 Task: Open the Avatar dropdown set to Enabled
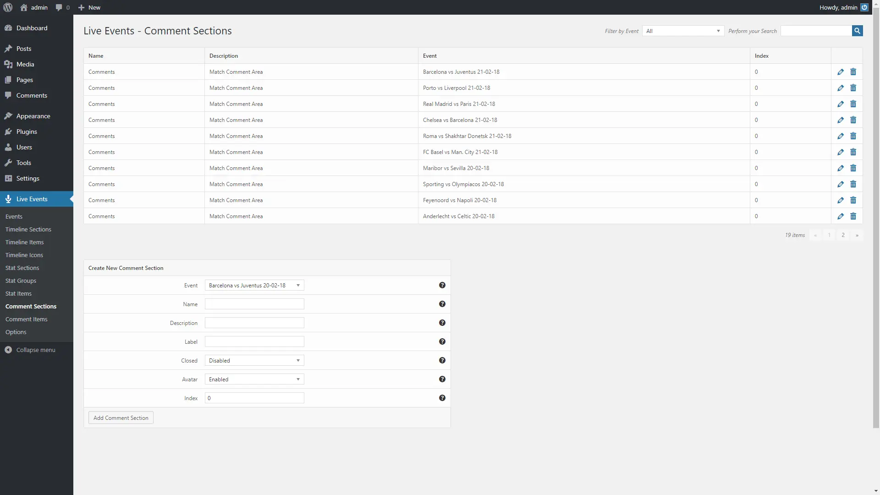tap(254, 379)
